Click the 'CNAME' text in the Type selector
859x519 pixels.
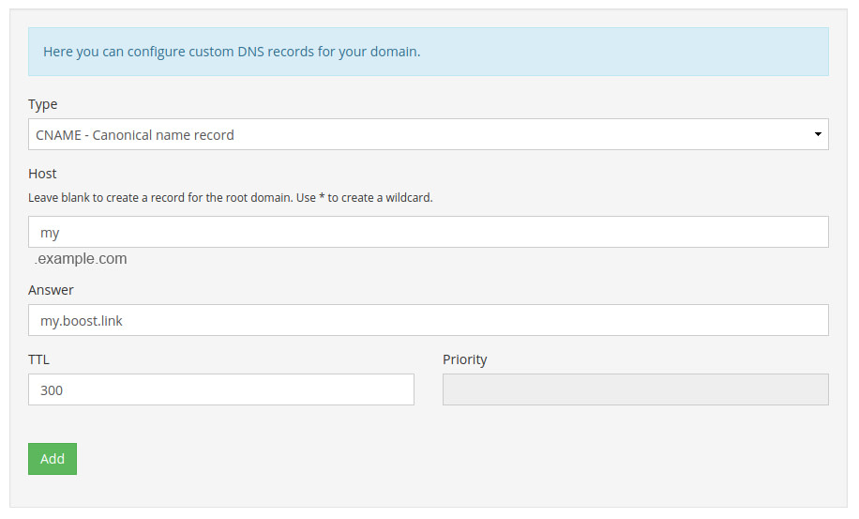click(59, 135)
